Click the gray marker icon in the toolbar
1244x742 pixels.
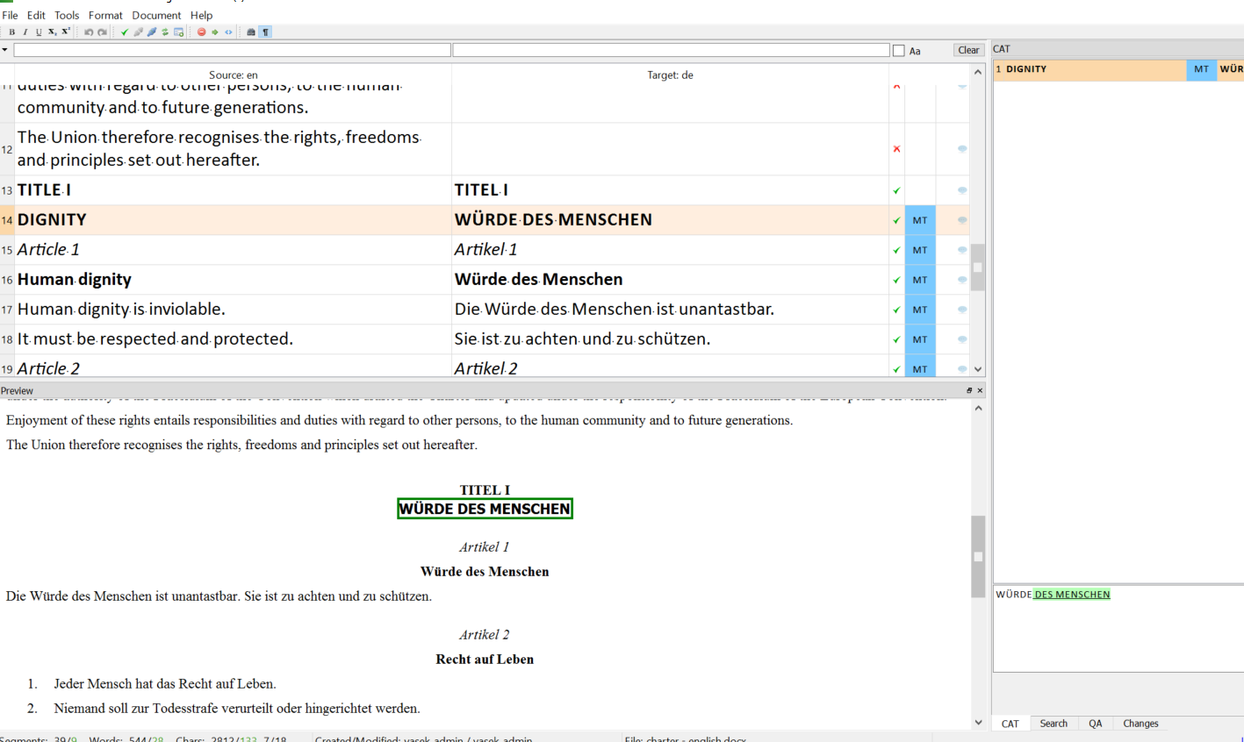click(138, 32)
